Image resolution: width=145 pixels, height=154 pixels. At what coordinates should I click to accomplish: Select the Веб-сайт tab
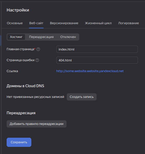(x=36, y=23)
